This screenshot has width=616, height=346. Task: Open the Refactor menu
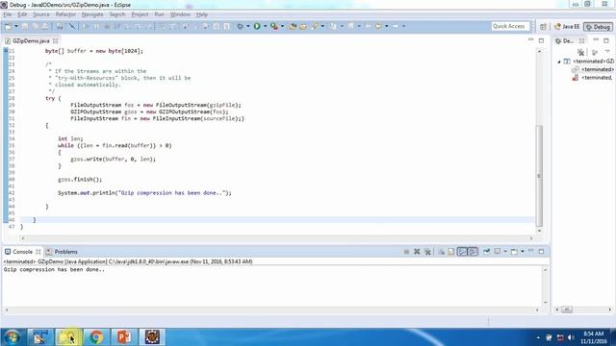point(65,14)
